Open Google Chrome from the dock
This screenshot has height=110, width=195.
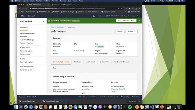click(x=36, y=107)
